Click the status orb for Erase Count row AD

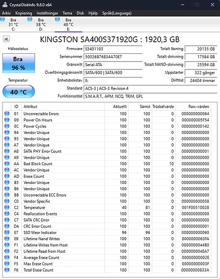(7, 176)
